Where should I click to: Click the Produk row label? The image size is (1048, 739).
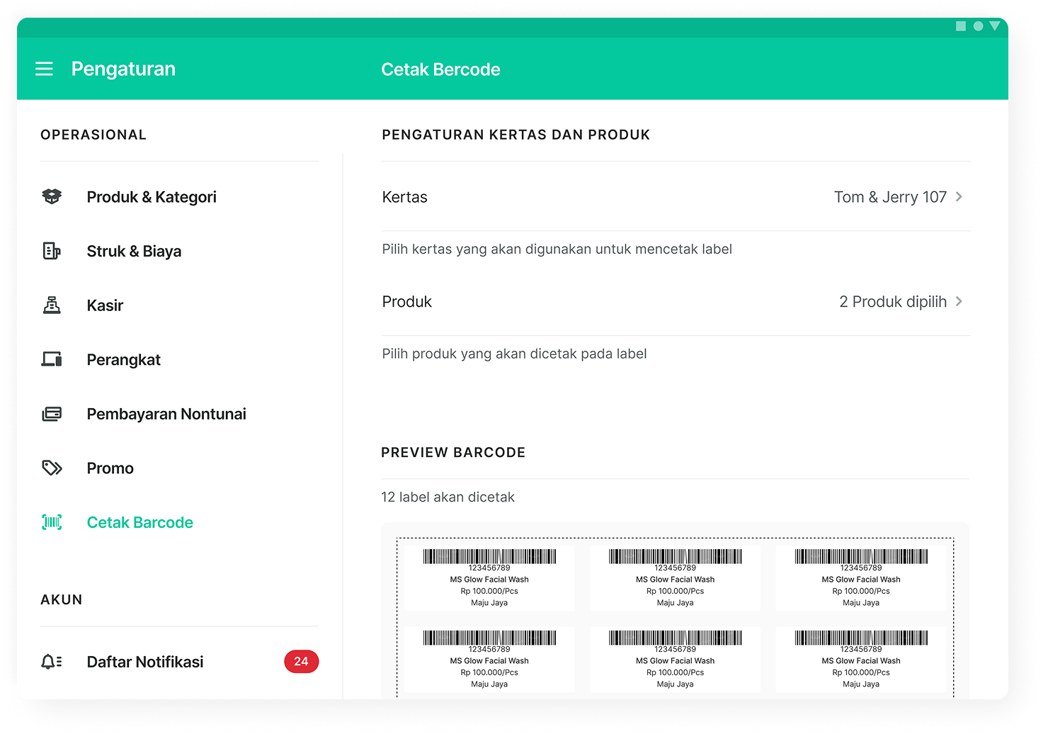[x=407, y=302]
